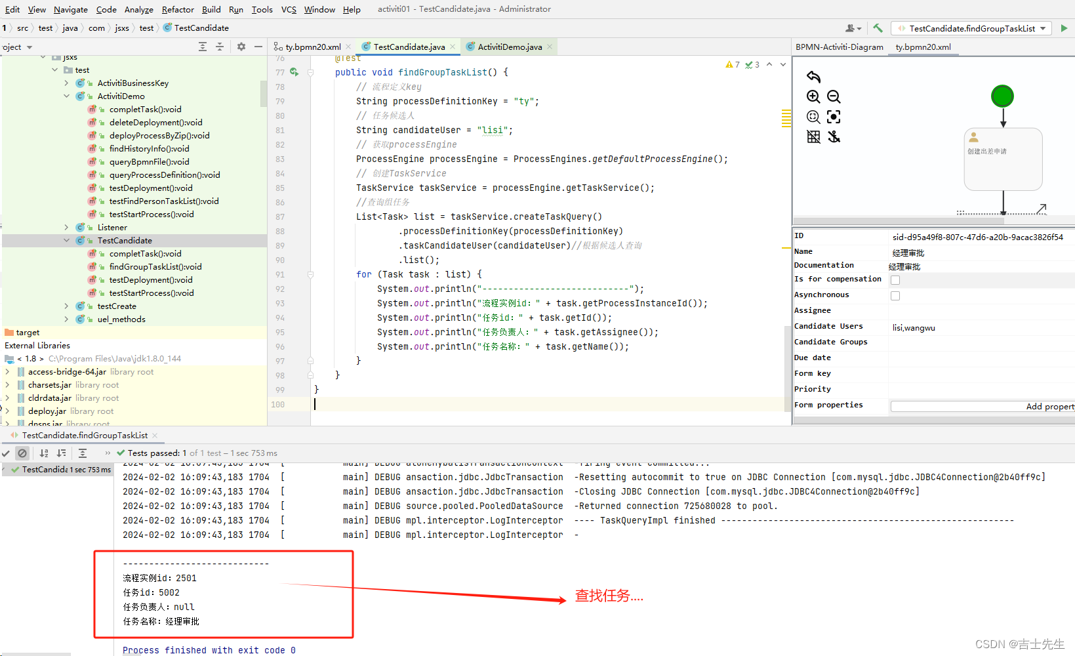Click the center-view focus icon in diagram
This screenshot has width=1075, height=656.
click(x=834, y=117)
